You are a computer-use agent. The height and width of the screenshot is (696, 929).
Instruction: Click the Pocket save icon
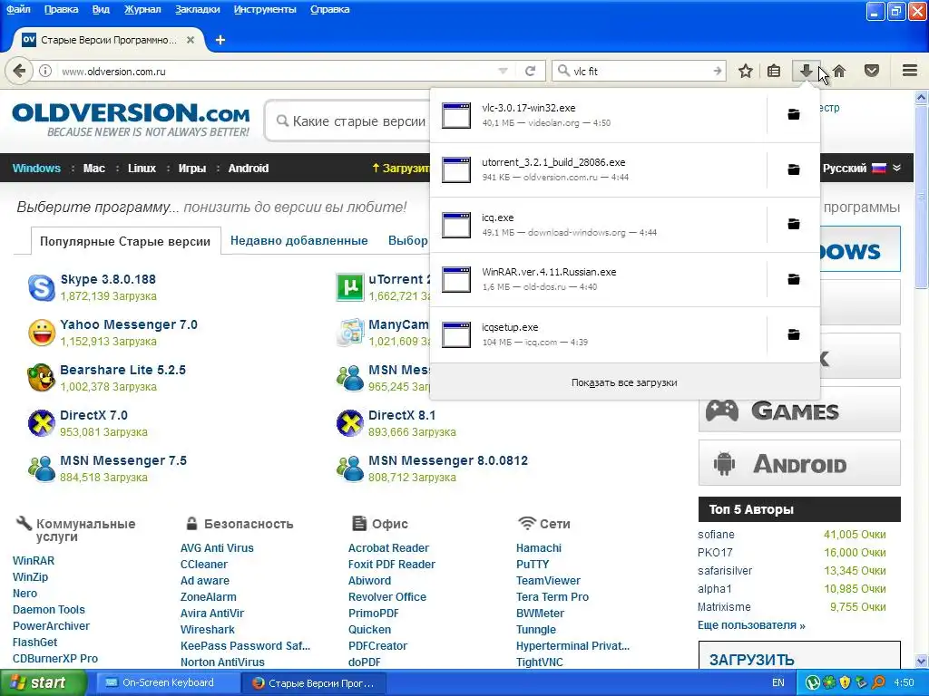pos(872,71)
